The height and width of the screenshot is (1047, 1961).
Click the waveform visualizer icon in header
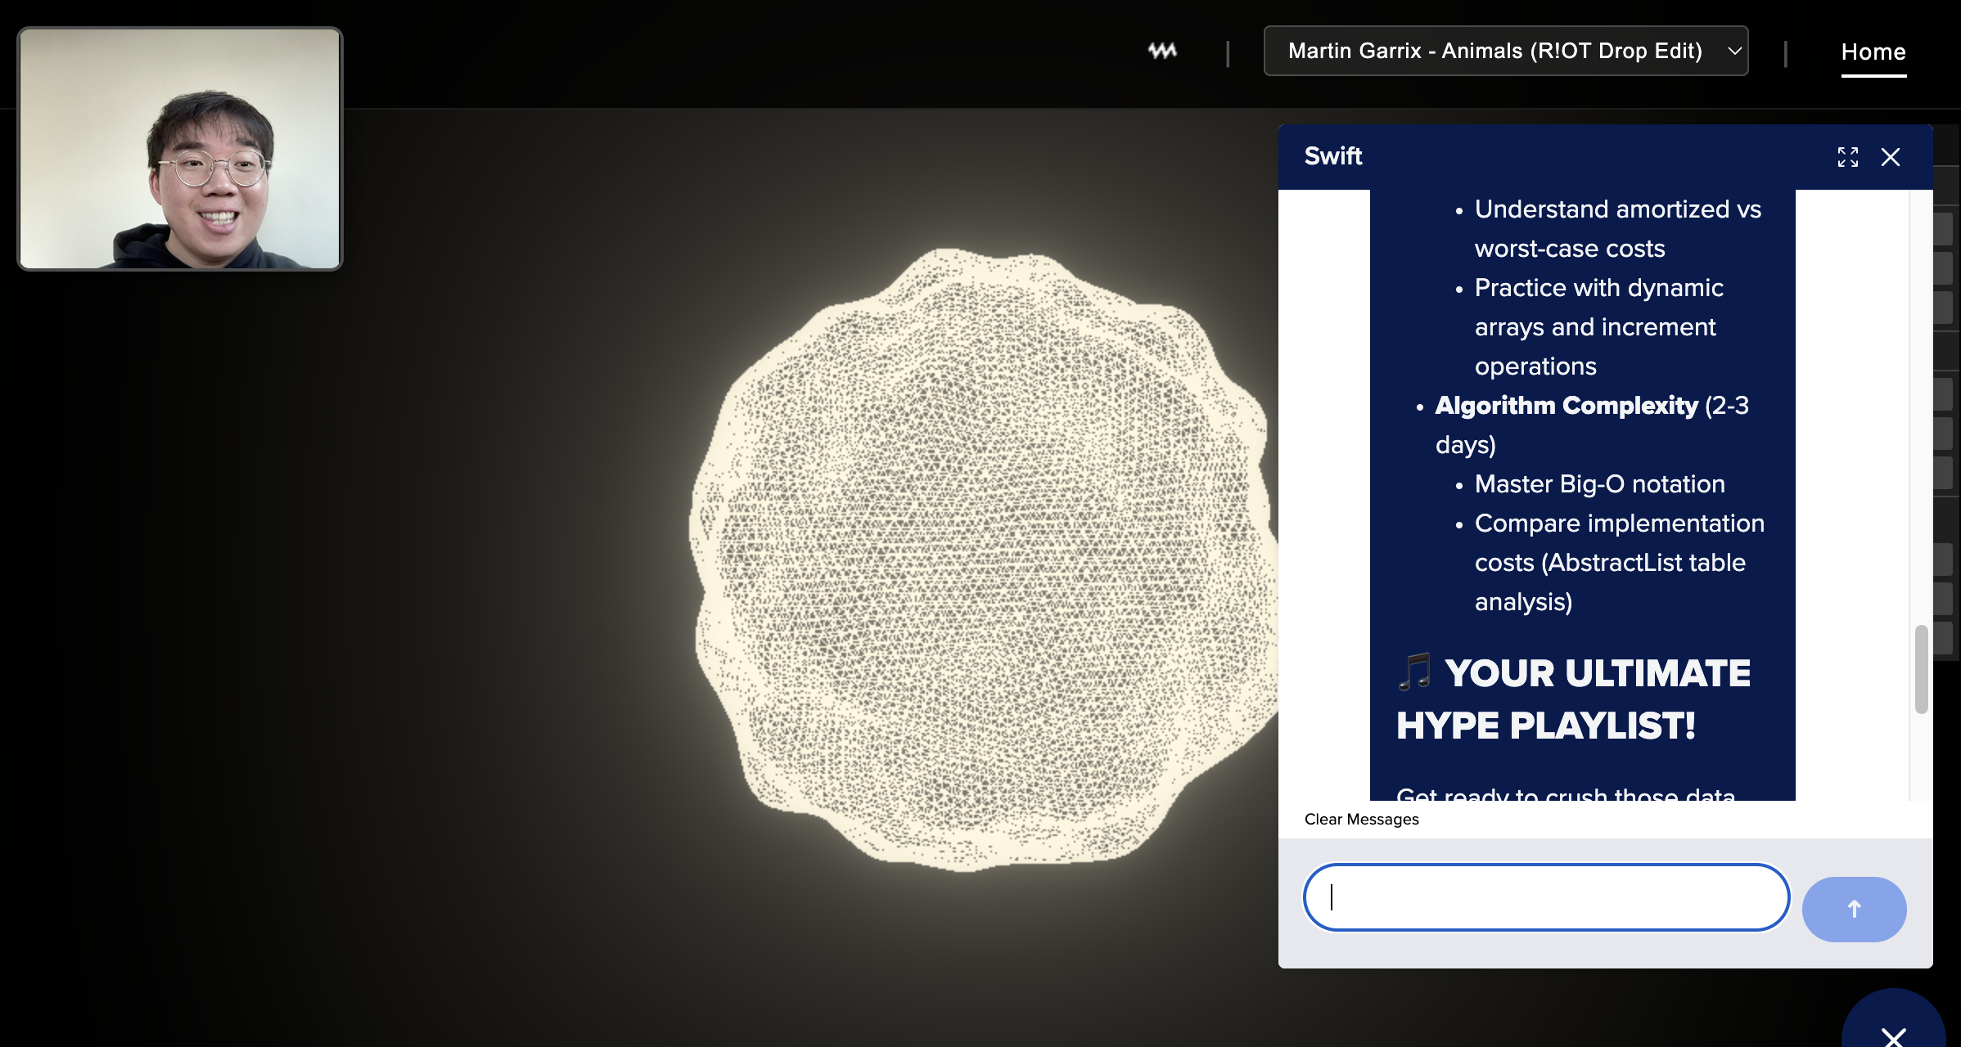point(1161,52)
